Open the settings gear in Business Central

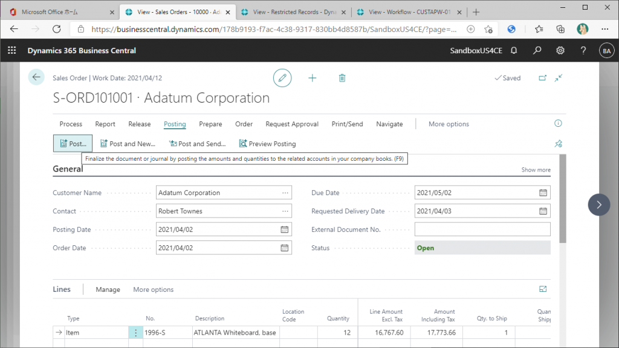pos(560,51)
